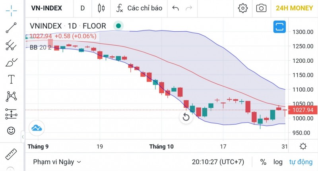This screenshot has width=318, height=171.
Task: Select the trend line drawing tool
Action: [x=11, y=27]
